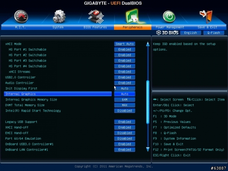Toggle XHCI Hand-off Enabled value
Image resolution: width=228 pixels, height=171 pixels.
pyautogui.click(x=125, y=128)
